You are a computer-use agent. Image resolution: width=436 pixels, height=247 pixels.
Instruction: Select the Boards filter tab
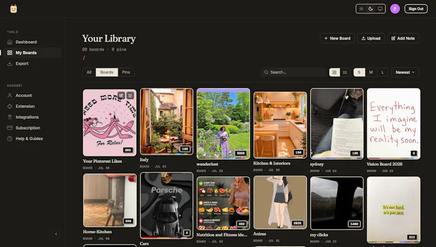tap(107, 73)
